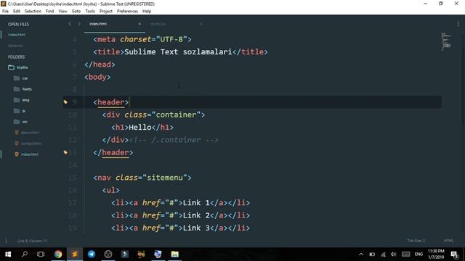The width and height of the screenshot is (465, 261).
Task: Open the Goto menu
Action: 76,12
